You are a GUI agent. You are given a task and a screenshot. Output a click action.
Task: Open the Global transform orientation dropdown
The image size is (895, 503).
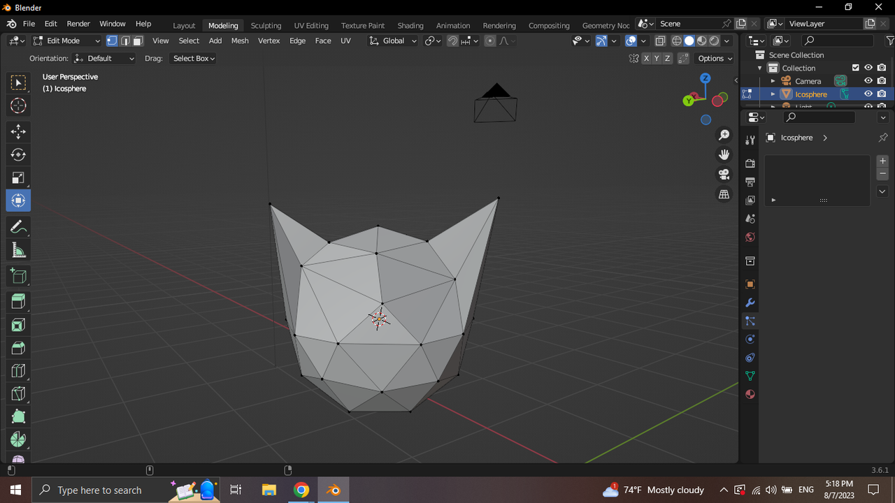(392, 41)
